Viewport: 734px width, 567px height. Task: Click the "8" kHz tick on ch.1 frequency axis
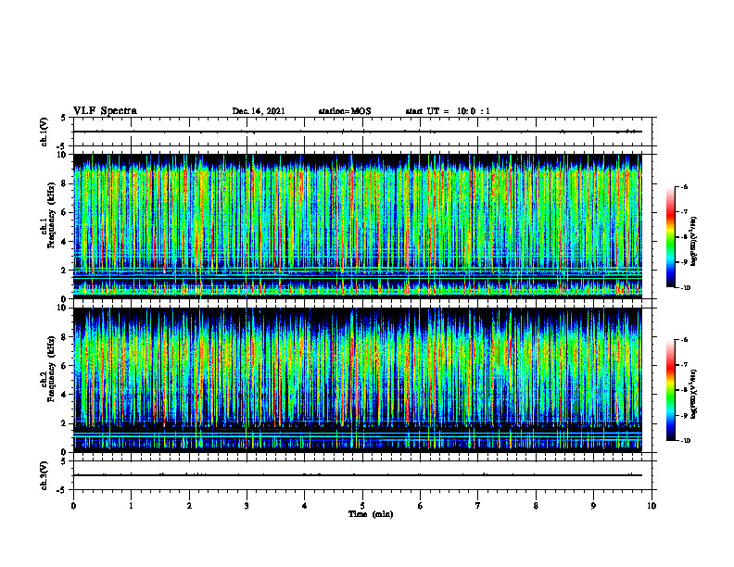click(65, 183)
